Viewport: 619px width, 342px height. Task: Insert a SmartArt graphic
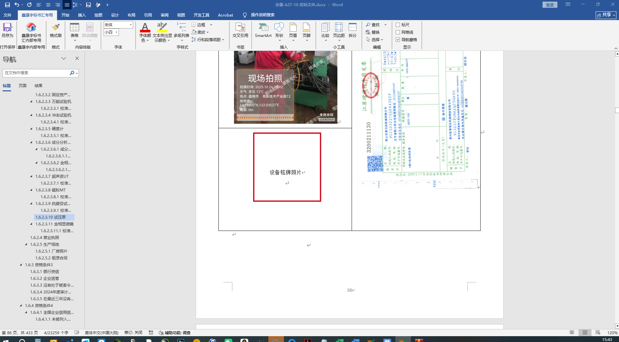[x=263, y=30]
